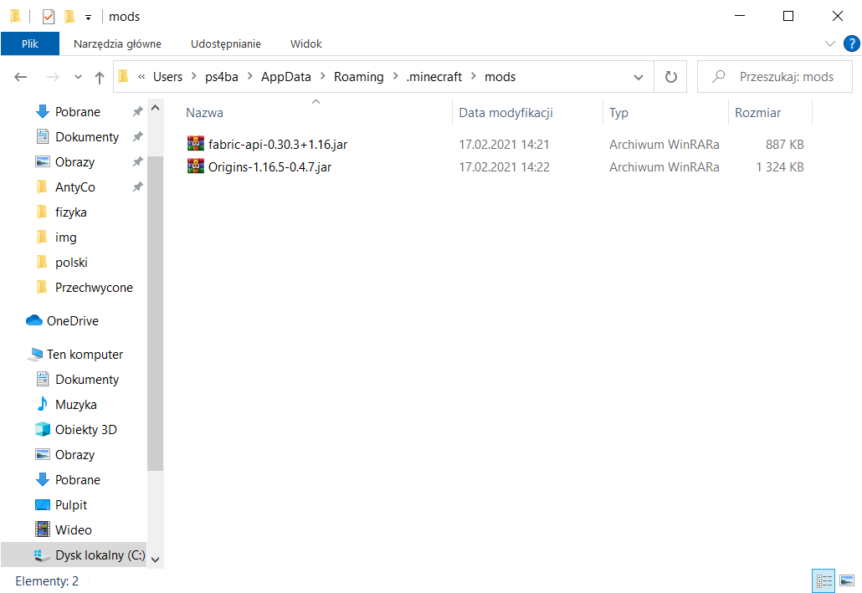
Task: Go back with the left arrow
Action: (x=20, y=77)
